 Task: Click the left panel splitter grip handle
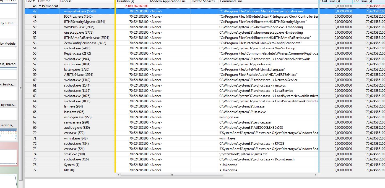tap(20, 88)
